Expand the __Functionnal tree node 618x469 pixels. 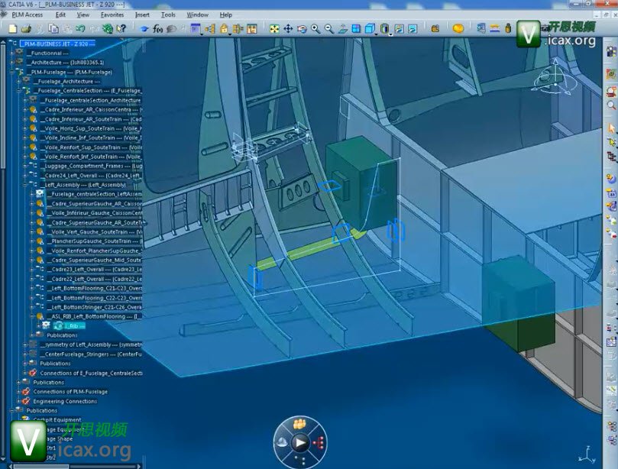(x=11, y=53)
